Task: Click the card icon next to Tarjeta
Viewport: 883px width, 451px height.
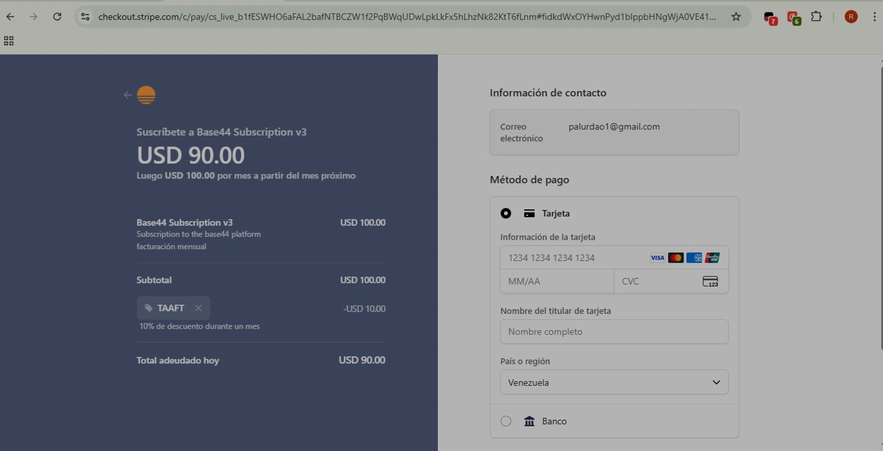Action: [529, 213]
